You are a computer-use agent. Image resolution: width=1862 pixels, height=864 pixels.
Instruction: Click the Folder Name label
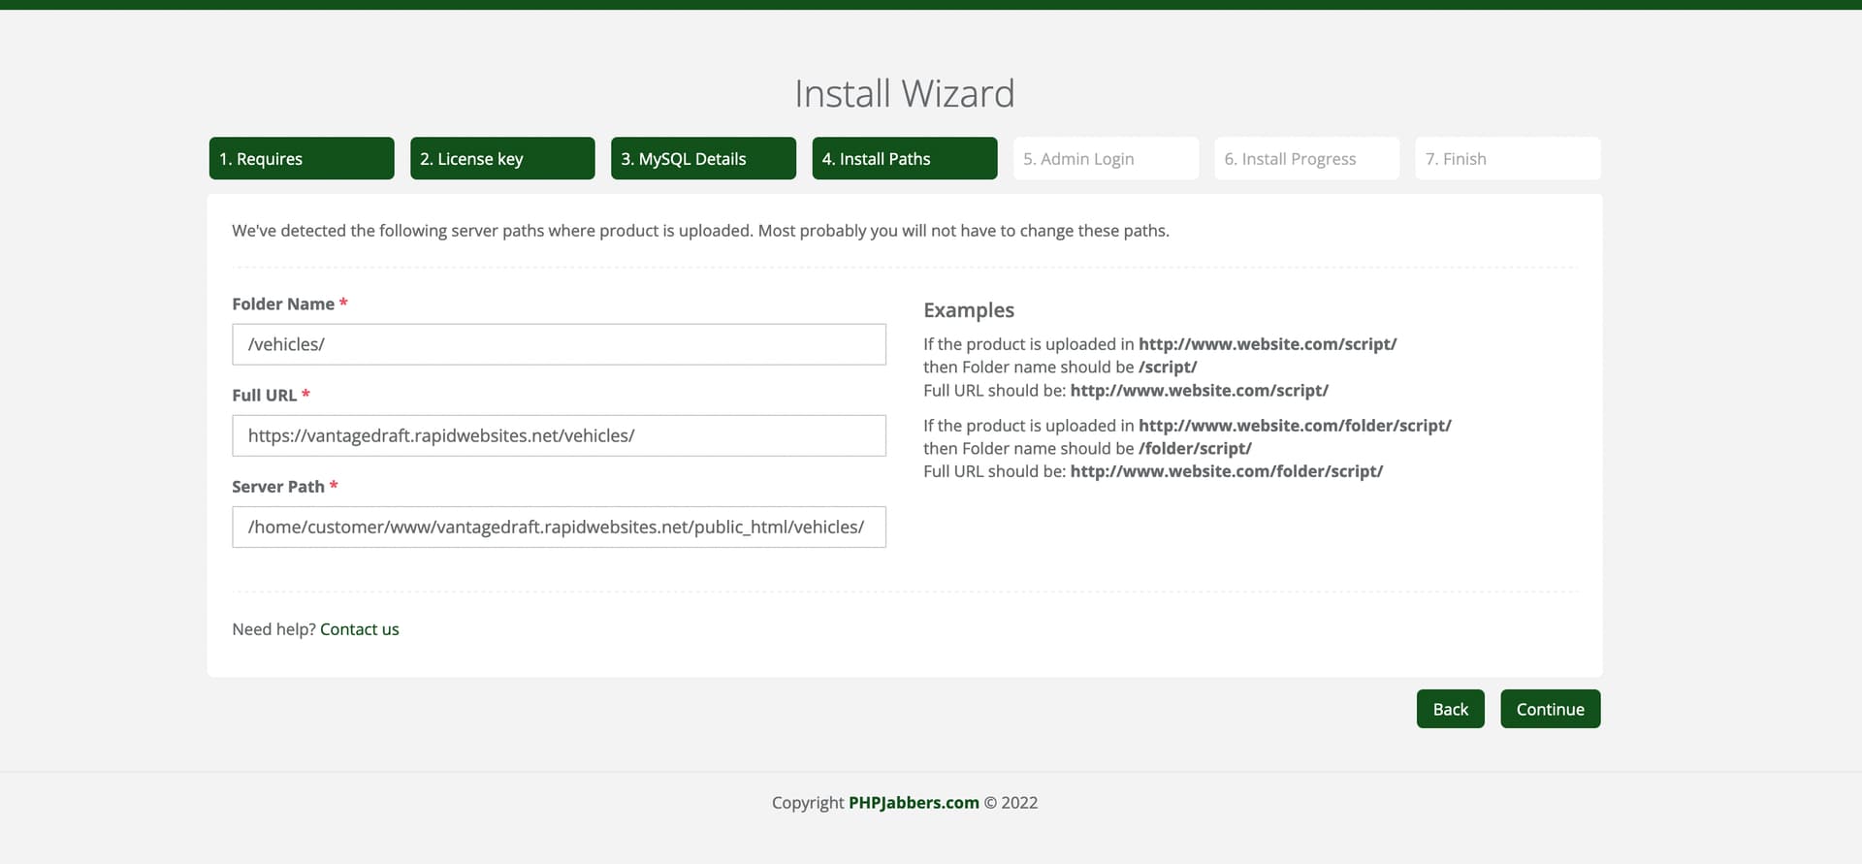pos(282,304)
